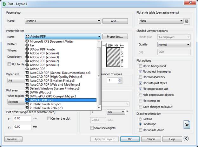Enable Plot transparency checkbox

pyautogui.click(x=140, y=77)
